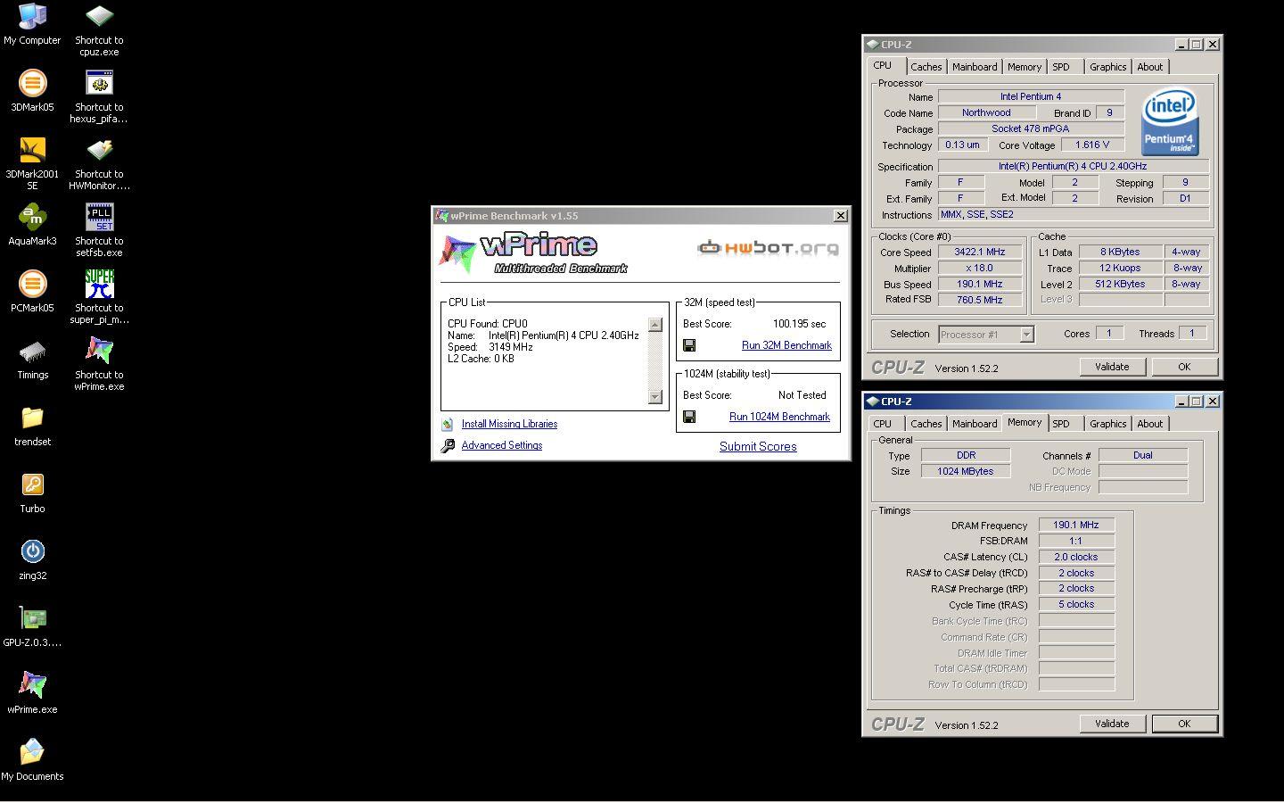
Task: Click the Install Missing Libraries icon
Action: pos(448,425)
